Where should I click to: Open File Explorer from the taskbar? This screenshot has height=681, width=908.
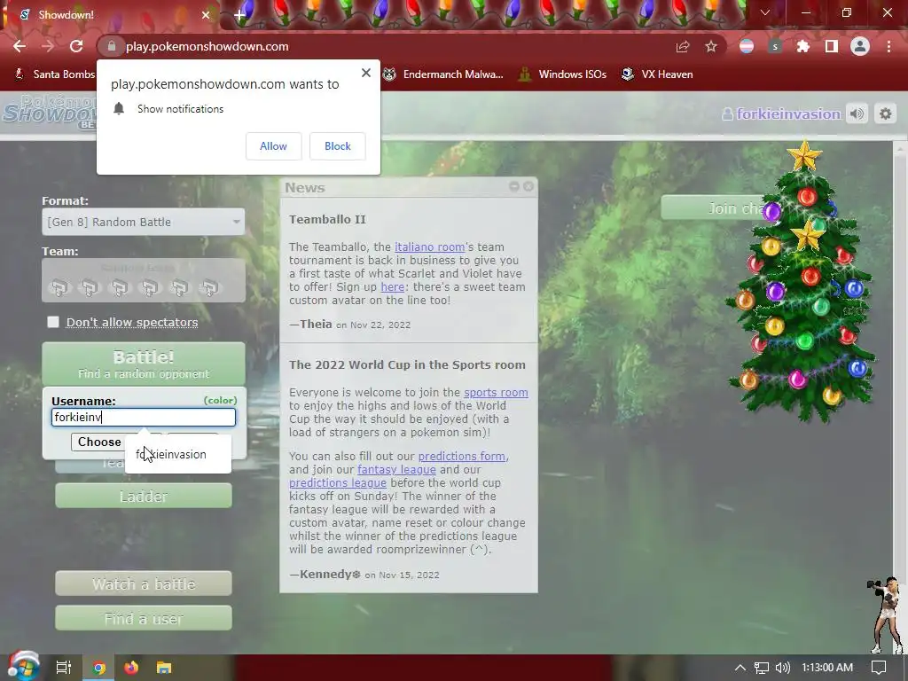(164, 668)
